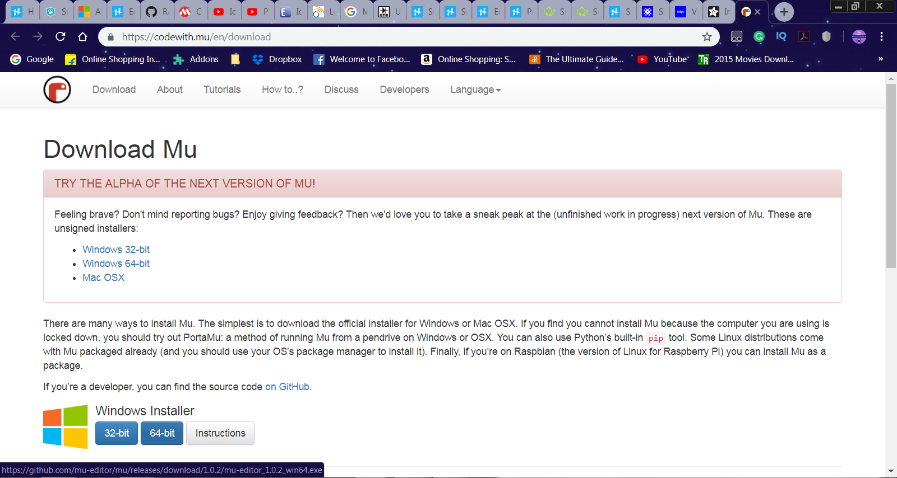Open a new browser tab
This screenshot has height=478, width=897.
tap(784, 12)
